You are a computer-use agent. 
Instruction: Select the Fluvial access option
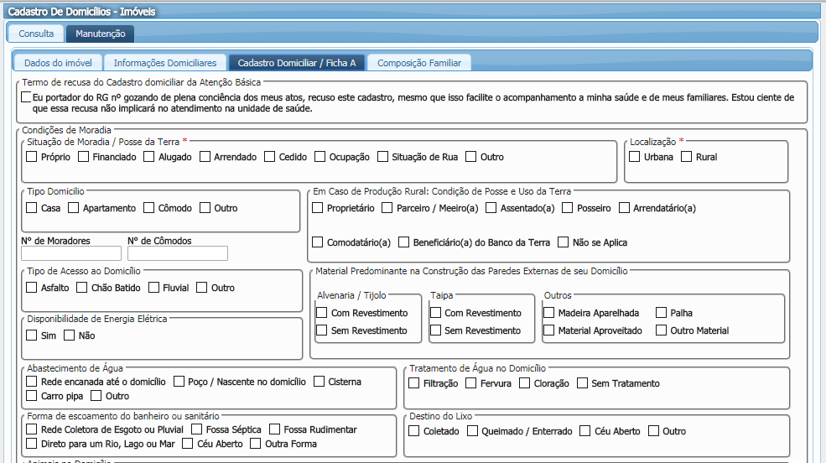click(153, 287)
